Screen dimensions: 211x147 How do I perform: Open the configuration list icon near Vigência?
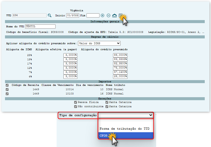120,15
